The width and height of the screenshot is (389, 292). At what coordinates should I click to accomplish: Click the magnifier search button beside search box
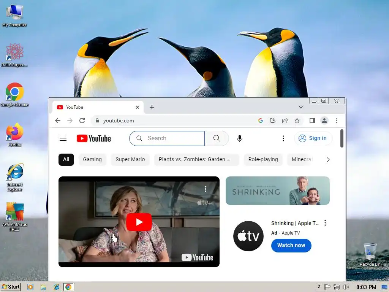coord(217,138)
